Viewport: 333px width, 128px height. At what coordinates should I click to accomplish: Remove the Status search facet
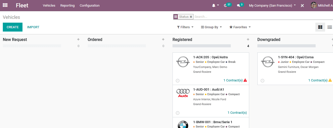tap(191, 17)
